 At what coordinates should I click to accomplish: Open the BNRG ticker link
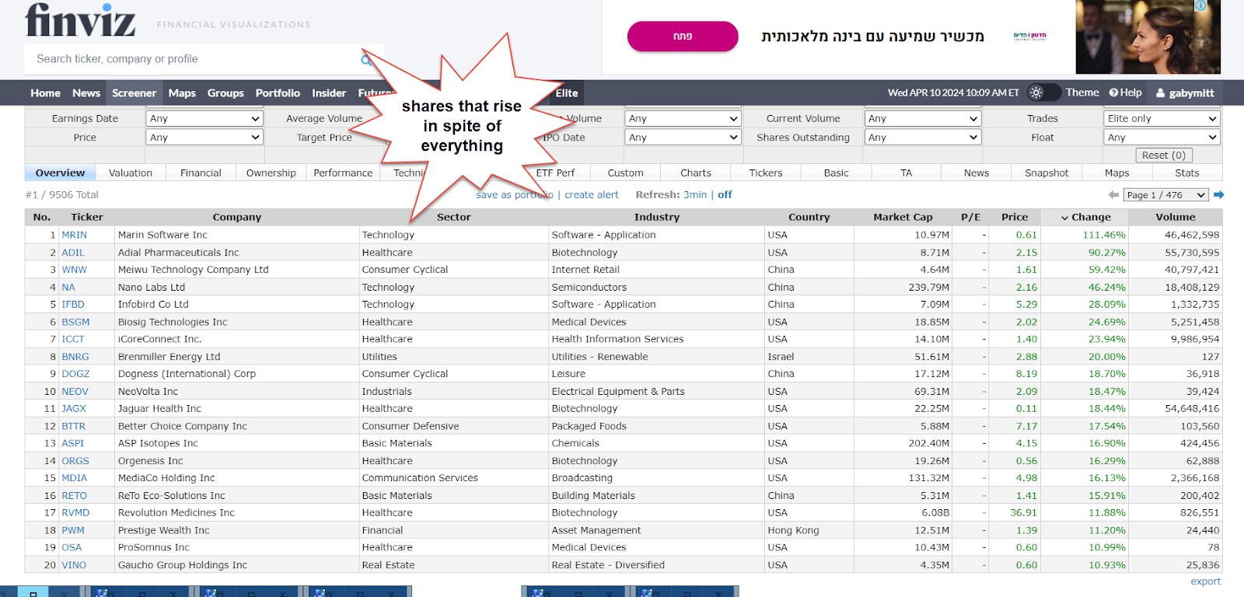75,357
